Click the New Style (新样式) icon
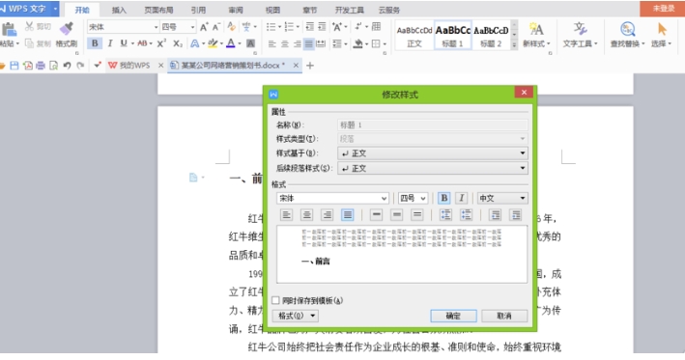The image size is (685, 360). coord(536,29)
